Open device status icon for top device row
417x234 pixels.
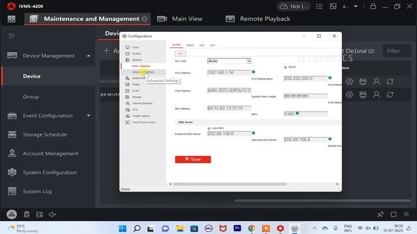[363, 81]
